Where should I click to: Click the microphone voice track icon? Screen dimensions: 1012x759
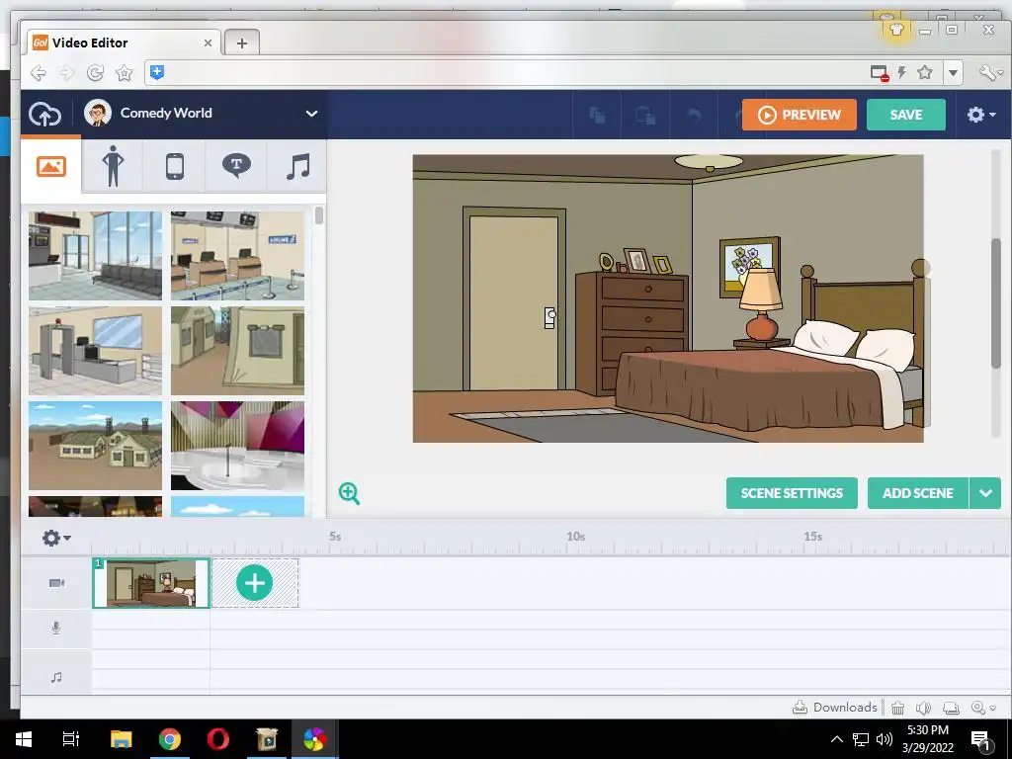click(56, 628)
